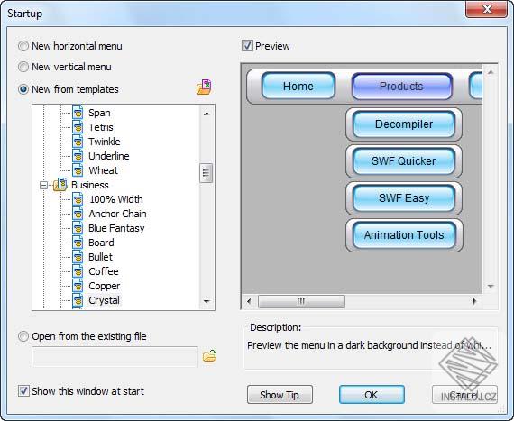
Task: Close the Startup dialog window
Action: (486, 9)
